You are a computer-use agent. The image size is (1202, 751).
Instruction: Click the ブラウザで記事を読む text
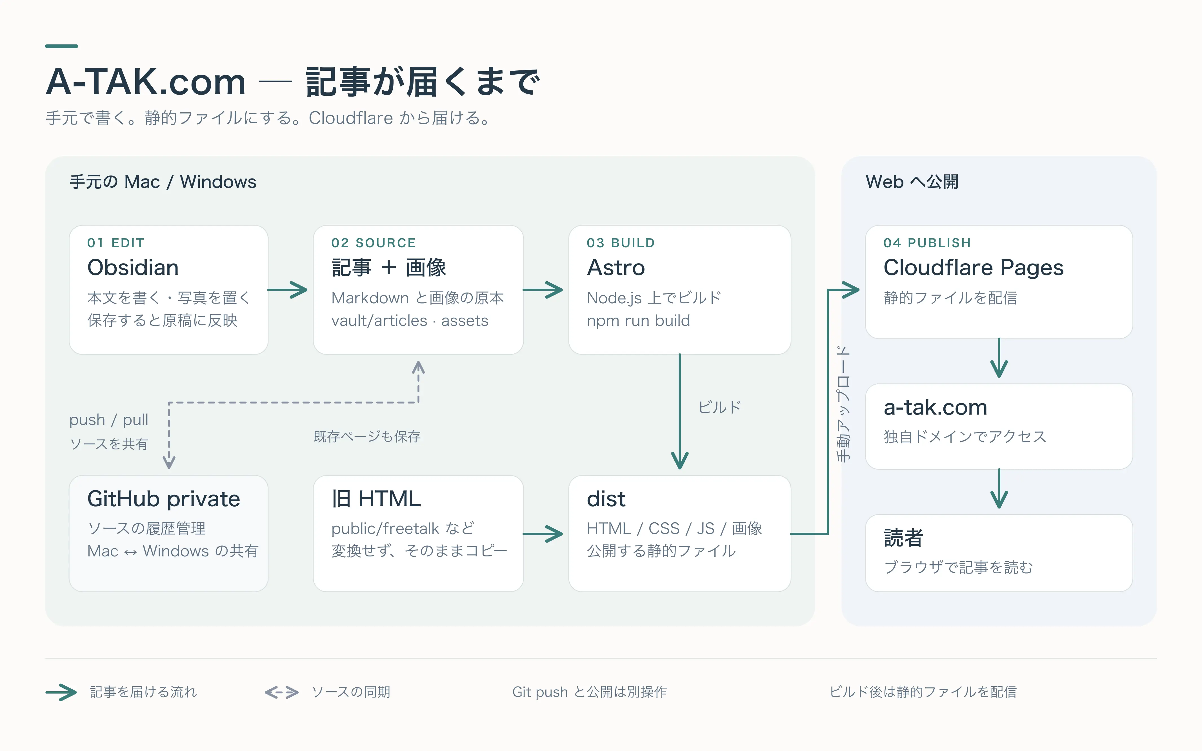point(958,567)
